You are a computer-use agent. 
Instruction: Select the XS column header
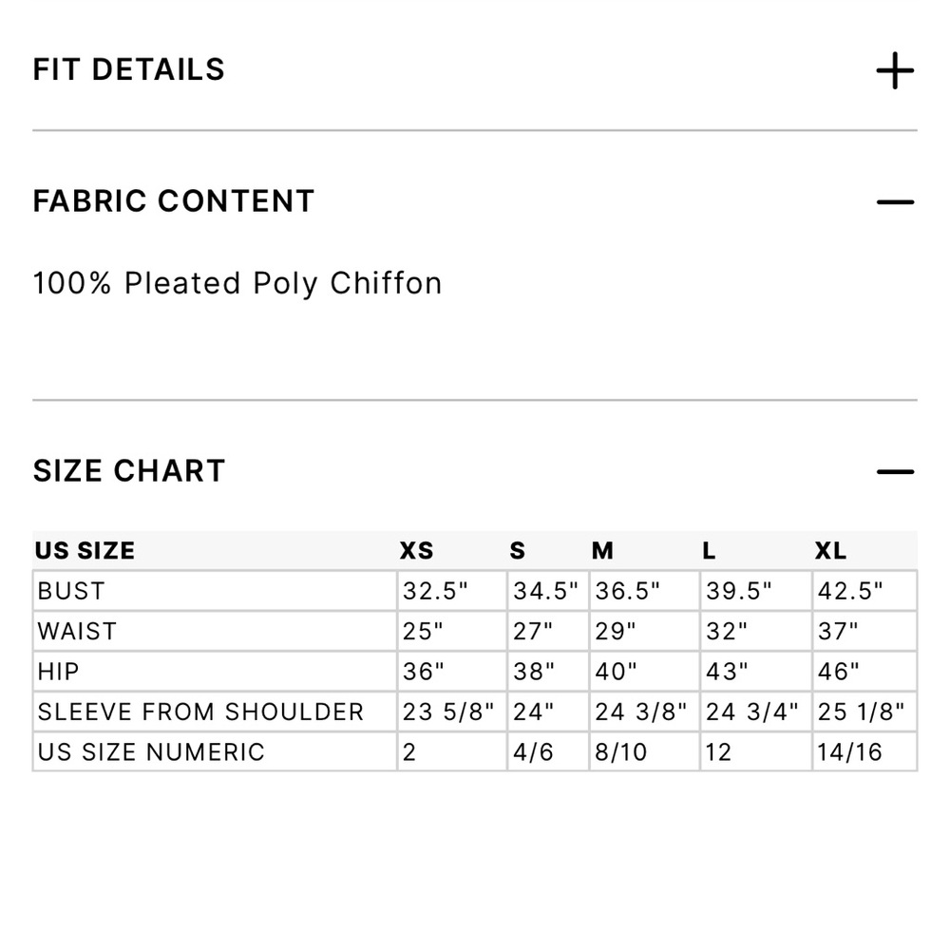point(417,551)
